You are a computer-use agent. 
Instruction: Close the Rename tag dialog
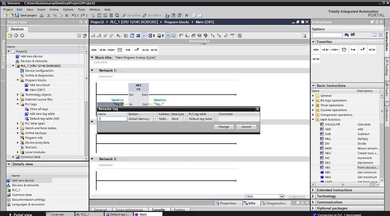click(x=258, y=109)
